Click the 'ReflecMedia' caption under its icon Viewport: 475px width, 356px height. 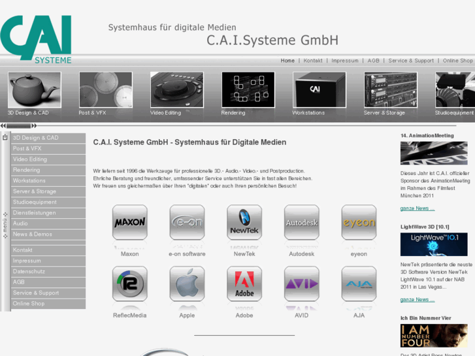point(129,316)
